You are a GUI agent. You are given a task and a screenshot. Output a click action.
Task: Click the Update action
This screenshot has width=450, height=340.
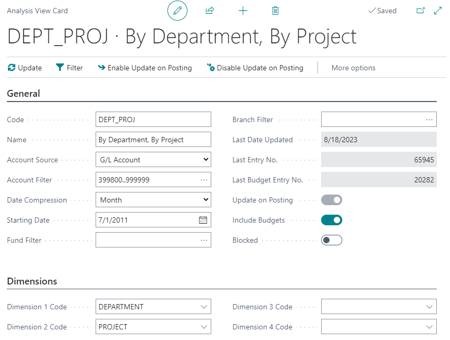[x=25, y=68]
